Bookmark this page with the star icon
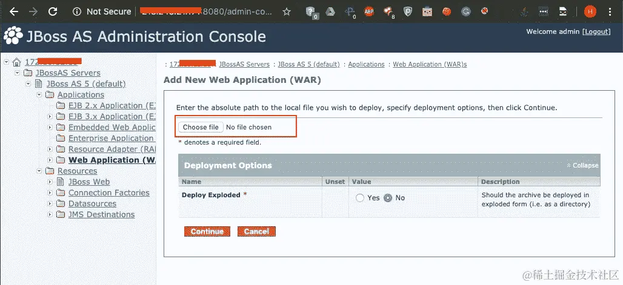This screenshot has height=285, width=623. coord(287,11)
